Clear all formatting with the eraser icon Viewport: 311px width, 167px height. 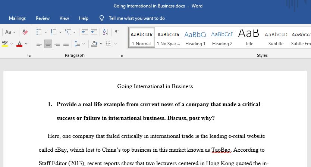pyautogui.click(x=25, y=32)
